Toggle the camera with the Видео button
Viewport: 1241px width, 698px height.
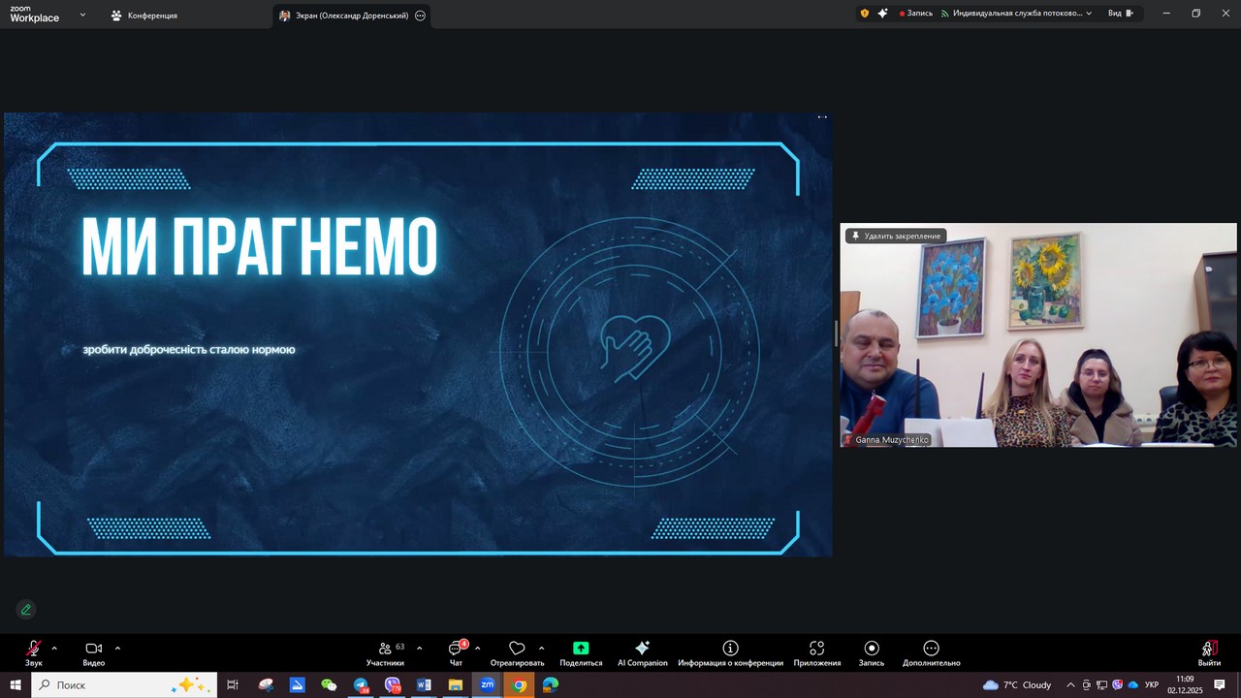click(94, 650)
